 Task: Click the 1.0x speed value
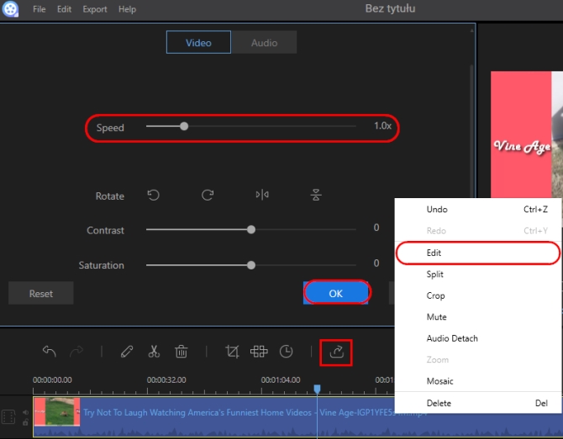point(382,126)
